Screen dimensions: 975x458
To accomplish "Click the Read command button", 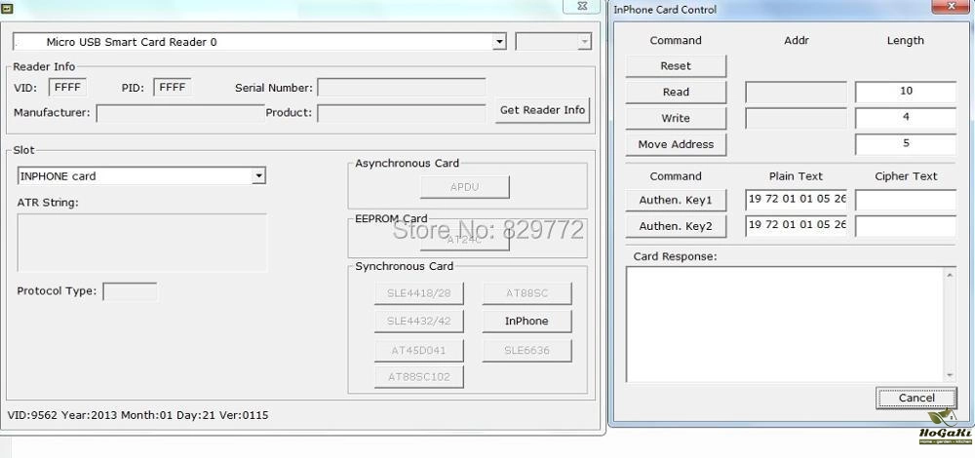I will point(676,92).
